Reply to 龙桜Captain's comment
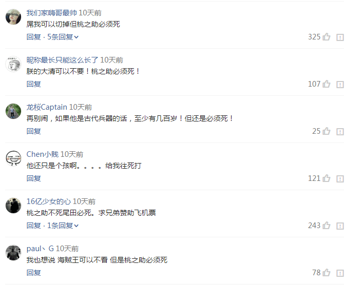364x285 pixels. [34, 131]
